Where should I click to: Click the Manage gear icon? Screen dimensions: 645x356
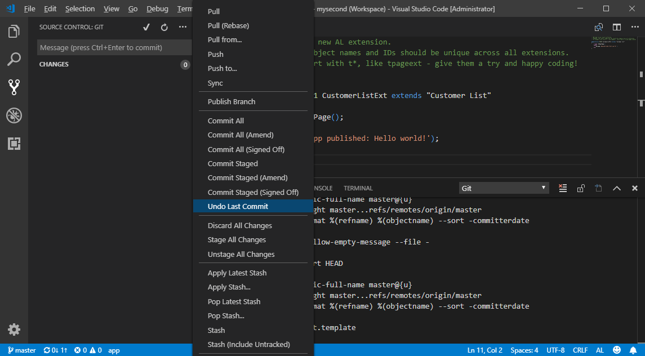coord(14,330)
